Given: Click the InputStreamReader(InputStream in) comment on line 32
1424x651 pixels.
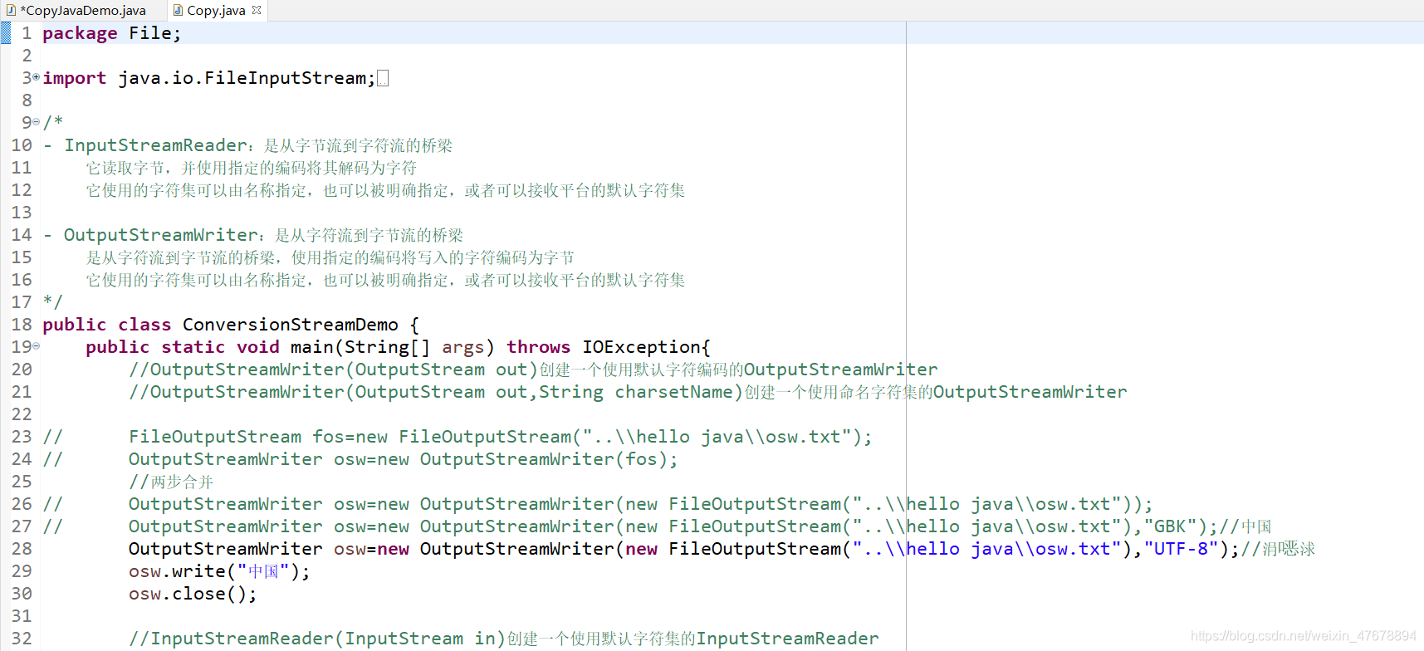Looking at the screenshot, I should (x=503, y=639).
